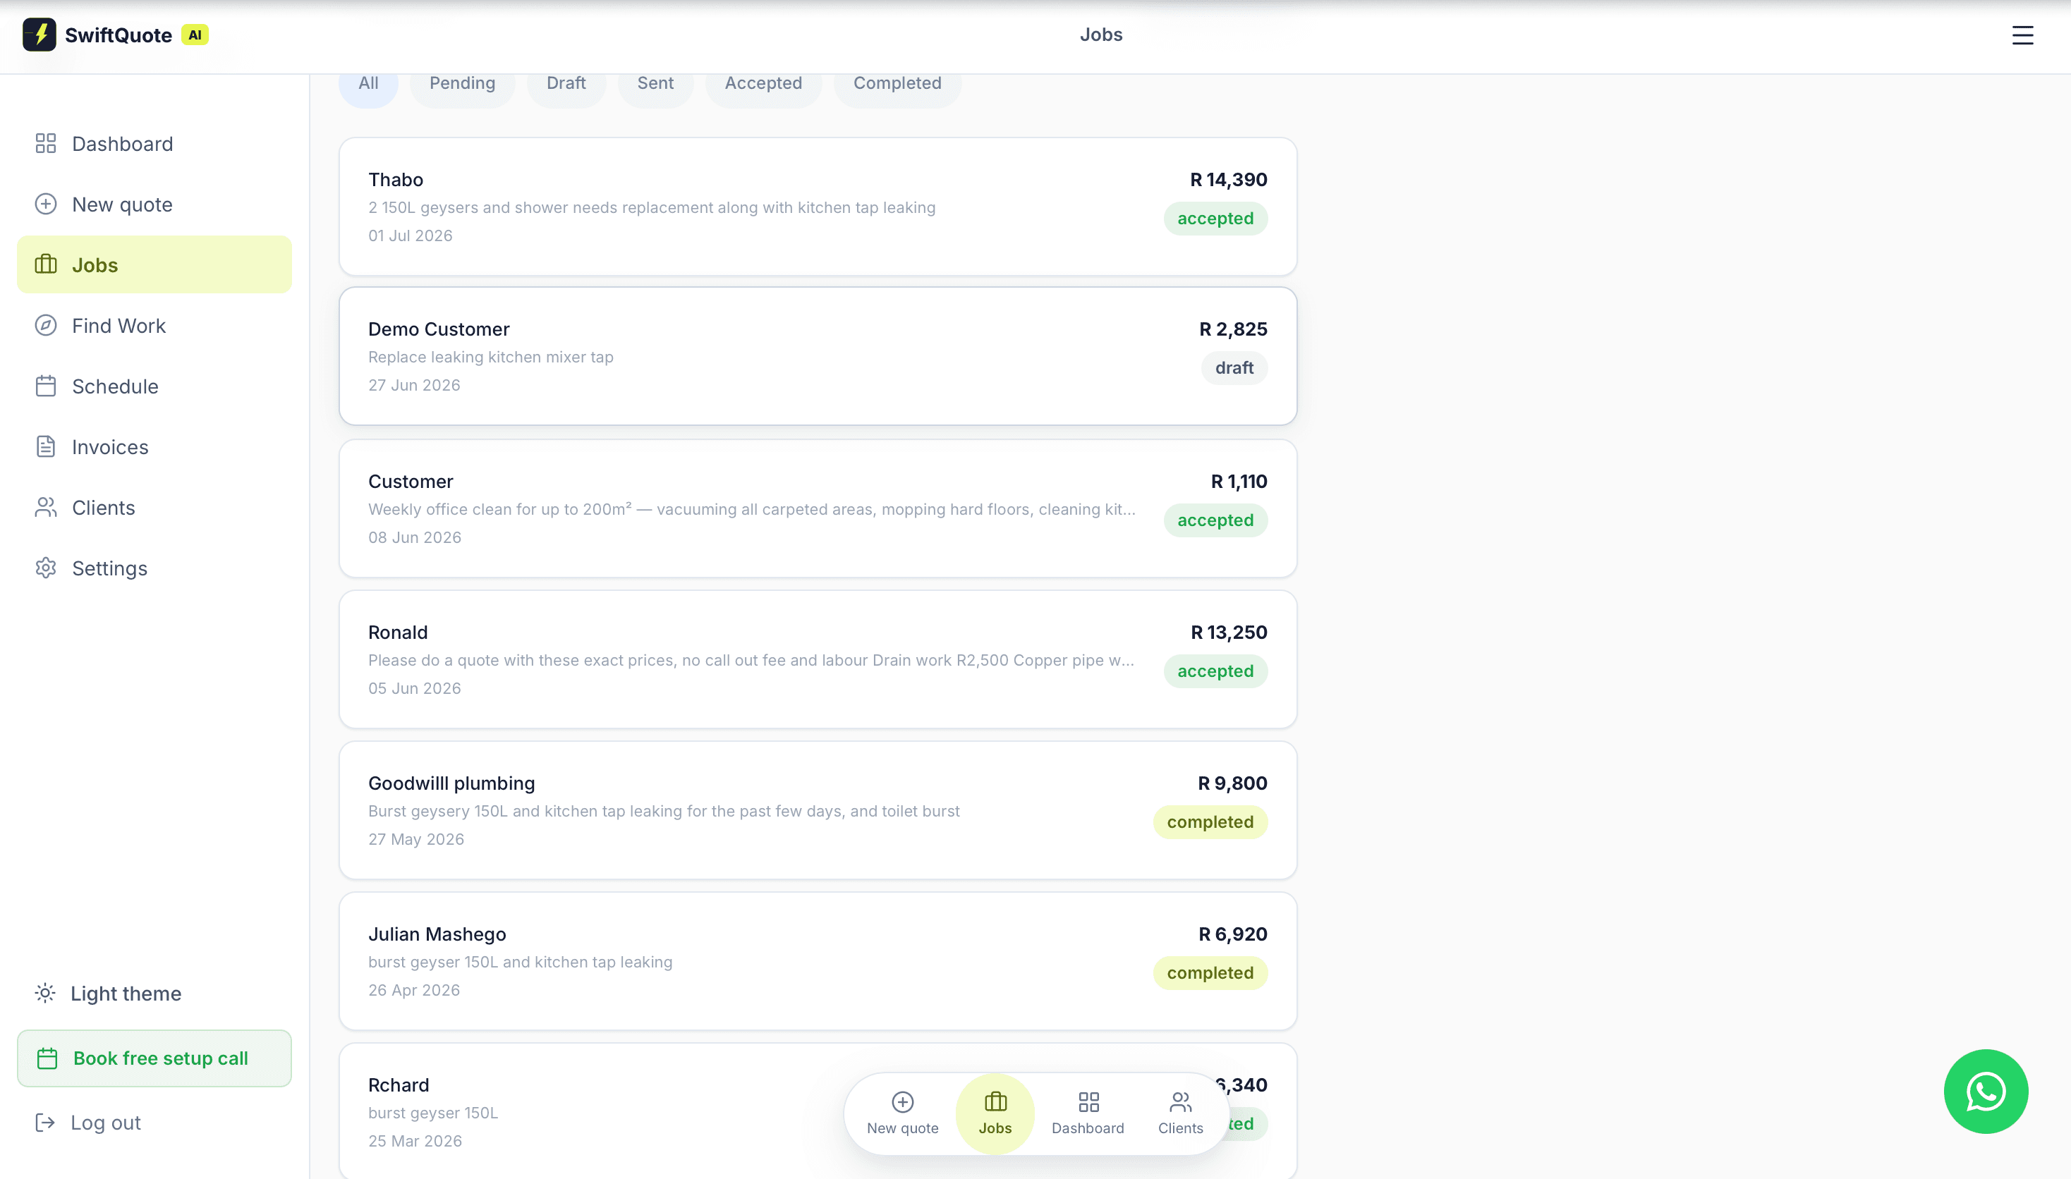Click the 'Julian Mashego' job title
Image resolution: width=2071 pixels, height=1179 pixels.
pos(437,934)
